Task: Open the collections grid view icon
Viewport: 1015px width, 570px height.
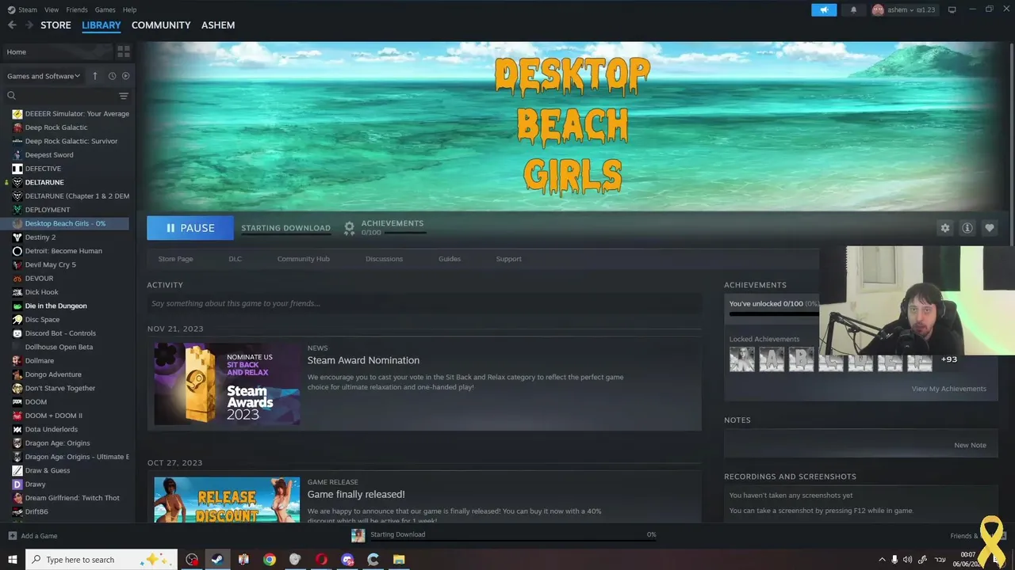Action: [124, 52]
